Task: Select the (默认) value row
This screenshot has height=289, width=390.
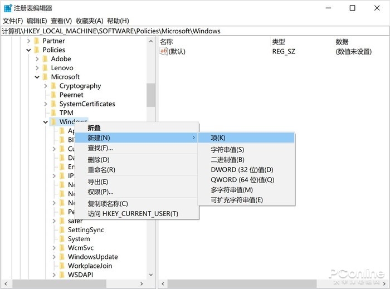Action: [274, 51]
